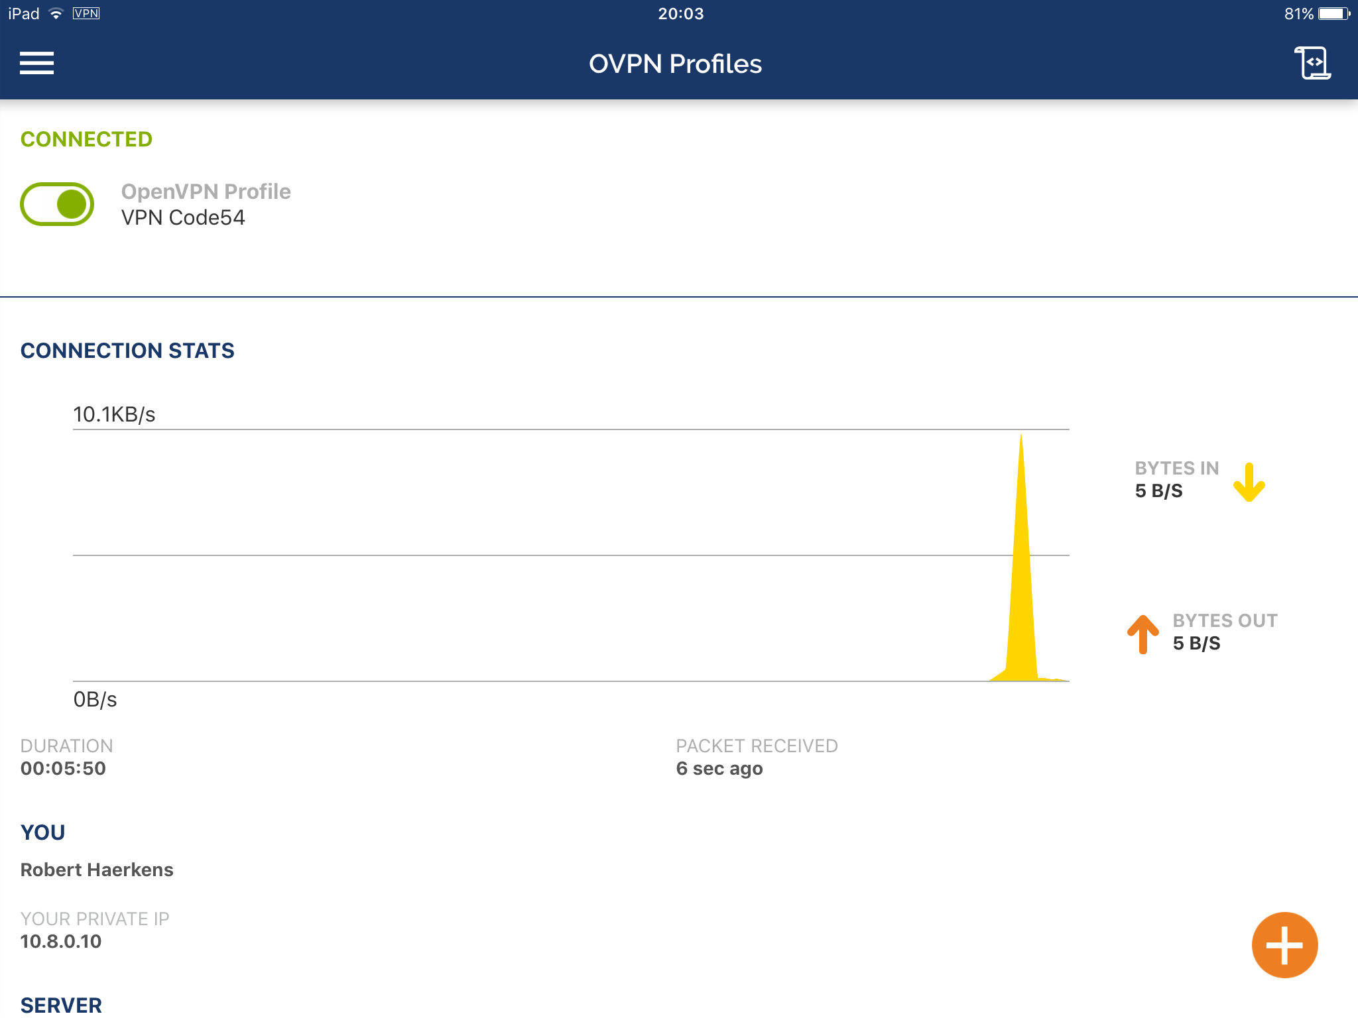Tap the VPN status bar indicator
Image resolution: width=1358 pixels, height=1018 pixels.
pyautogui.click(x=86, y=14)
